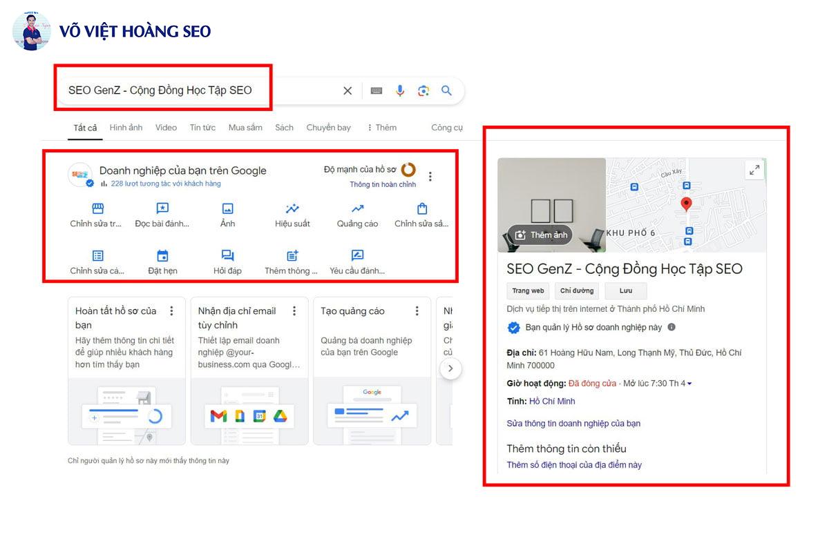The height and width of the screenshot is (543, 829).
Task: Switch to the Video tab
Action: coord(166,128)
